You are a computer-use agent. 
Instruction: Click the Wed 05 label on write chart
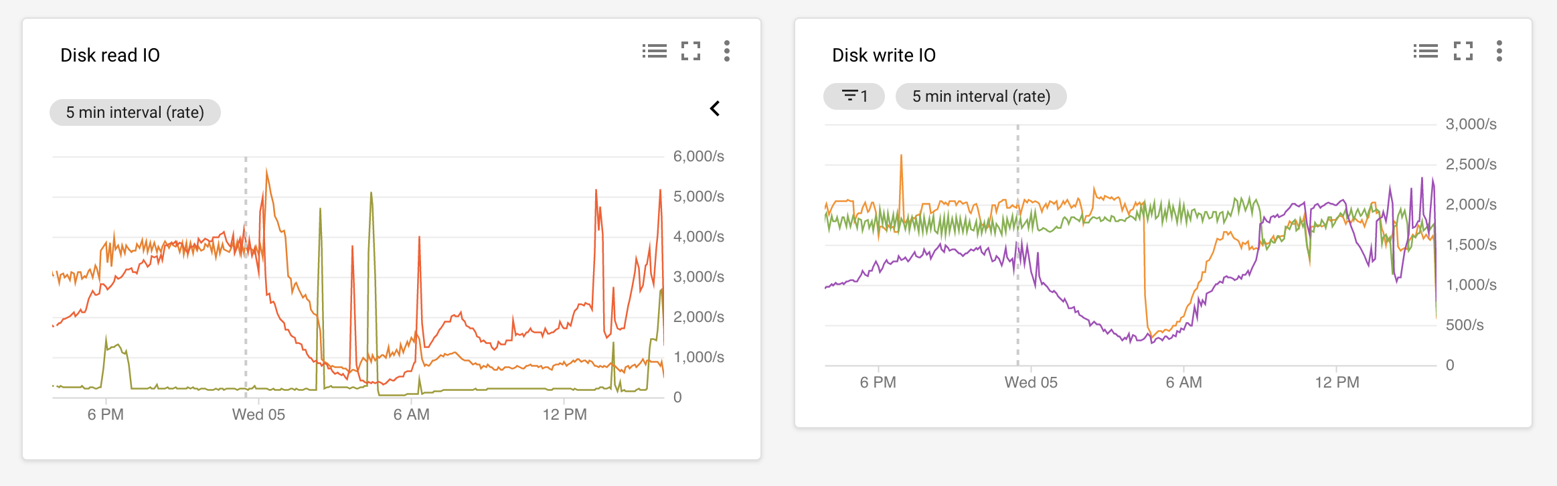(x=1031, y=382)
